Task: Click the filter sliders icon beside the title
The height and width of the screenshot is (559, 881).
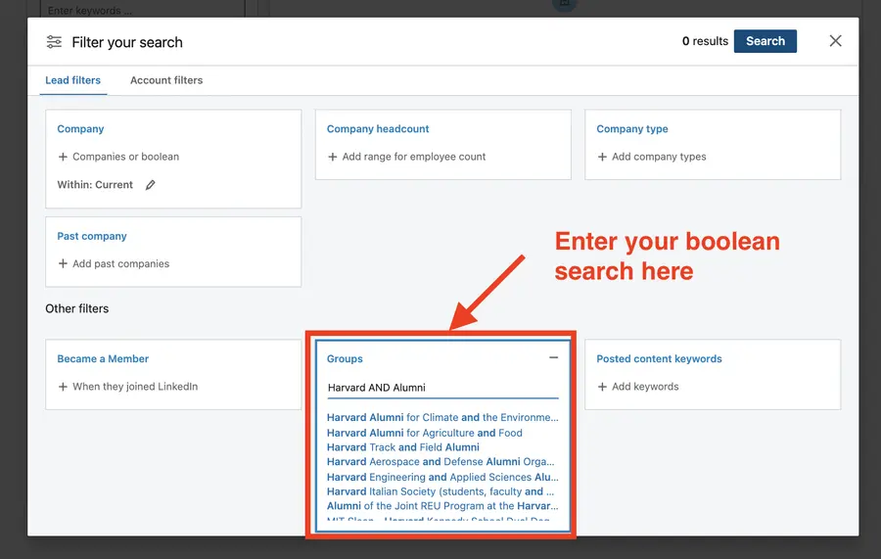Action: click(54, 42)
